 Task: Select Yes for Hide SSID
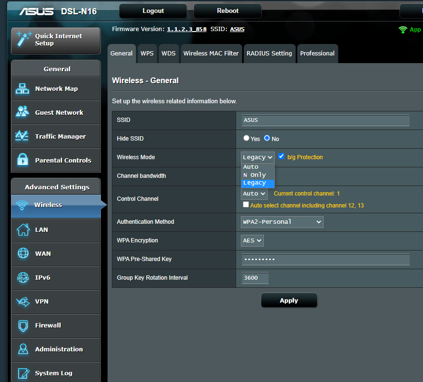(246, 138)
